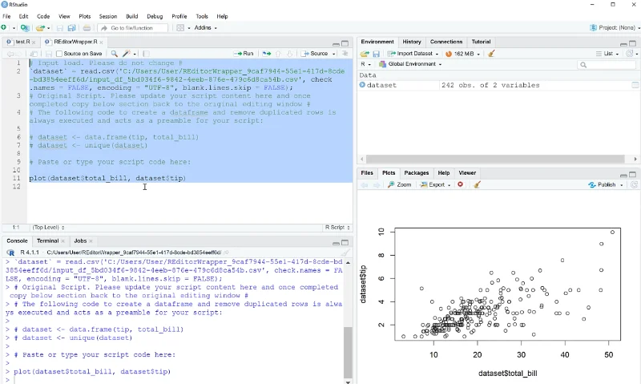Click the Re-run previous code icon

[267, 54]
